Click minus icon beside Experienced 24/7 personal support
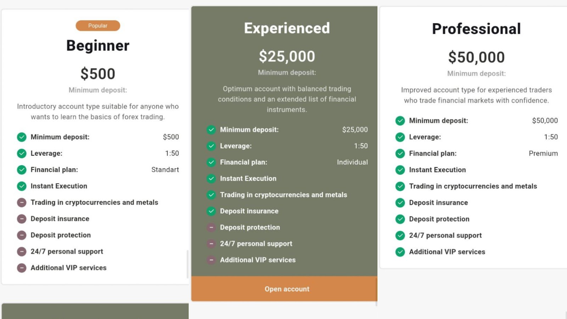567x319 pixels. pyautogui.click(x=211, y=244)
